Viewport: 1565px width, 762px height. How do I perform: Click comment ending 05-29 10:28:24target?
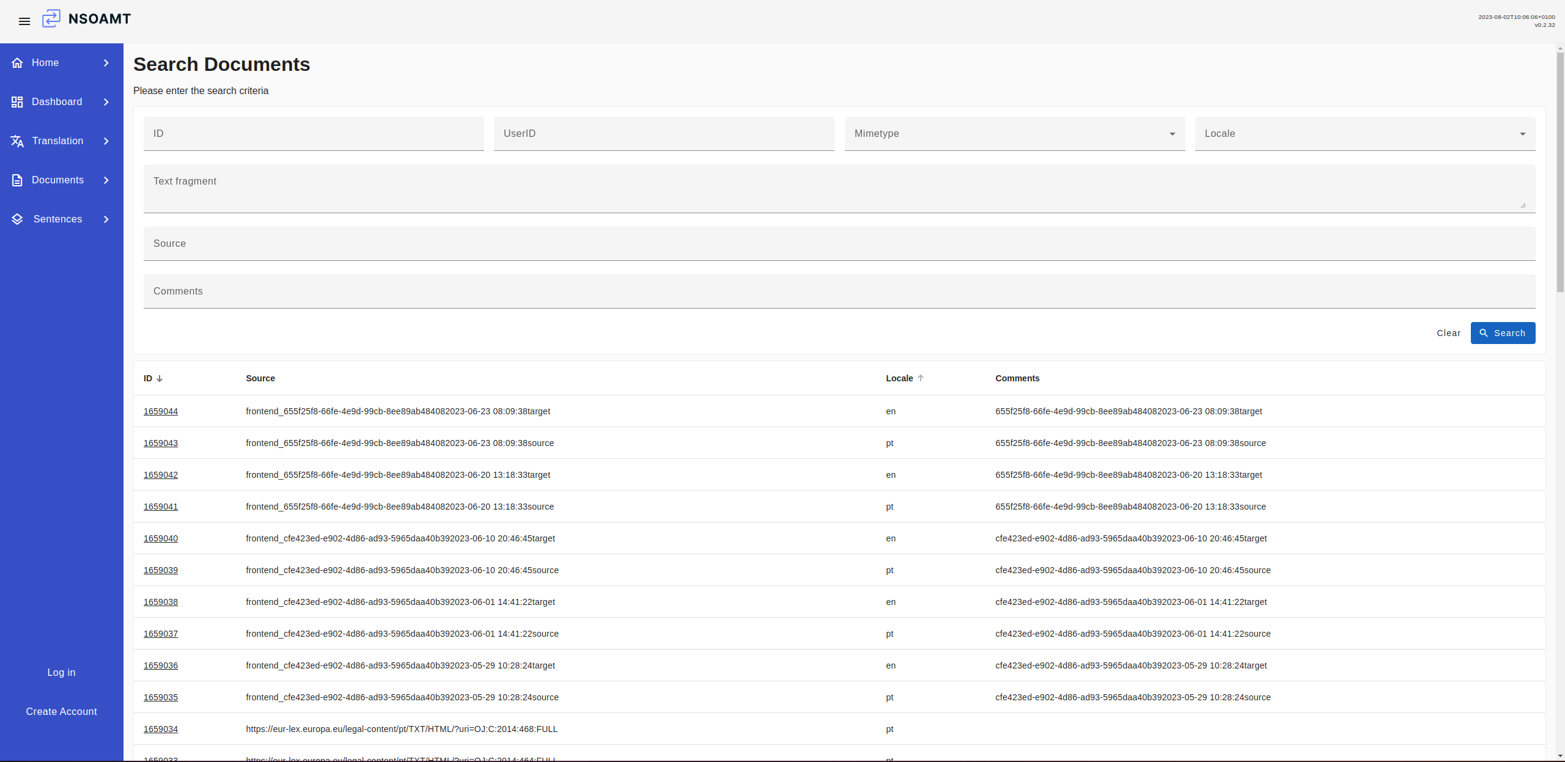click(x=1131, y=665)
